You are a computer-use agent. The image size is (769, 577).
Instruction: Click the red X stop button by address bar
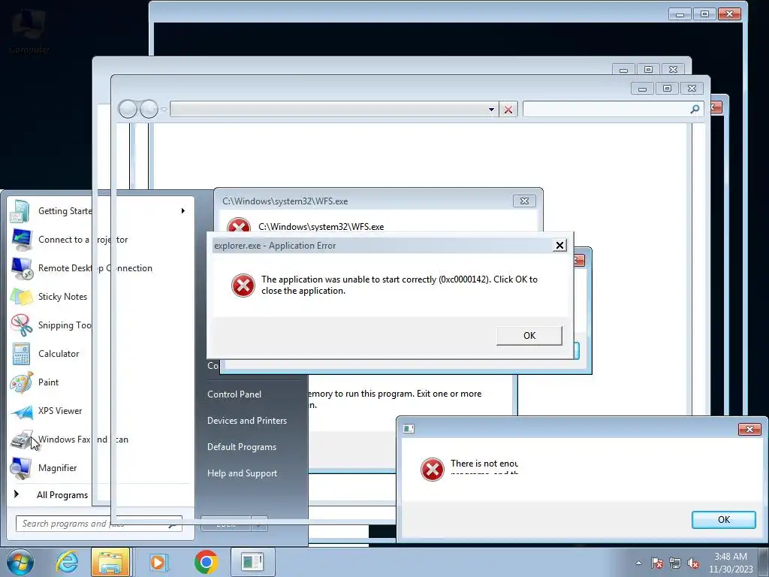click(508, 110)
